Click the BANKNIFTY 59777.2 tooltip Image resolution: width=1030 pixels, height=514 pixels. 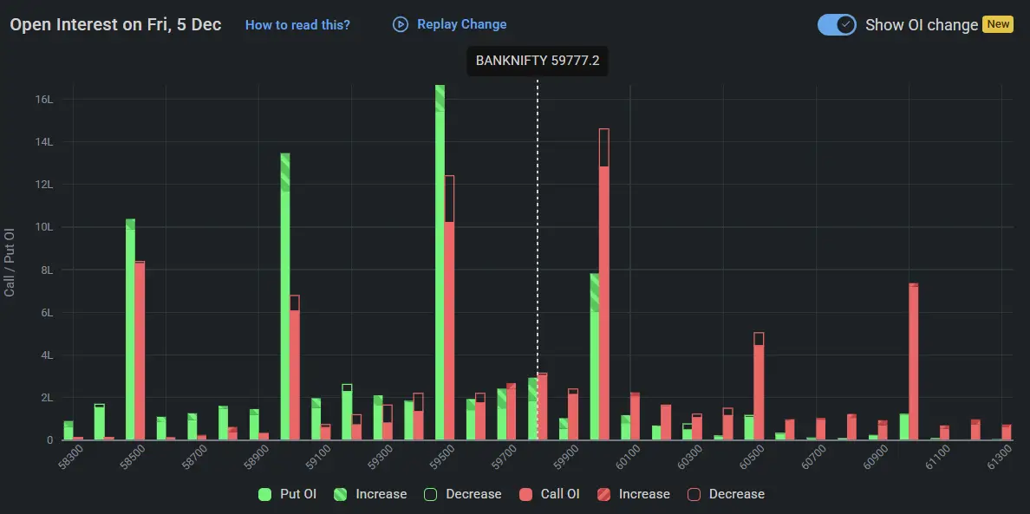tap(537, 61)
